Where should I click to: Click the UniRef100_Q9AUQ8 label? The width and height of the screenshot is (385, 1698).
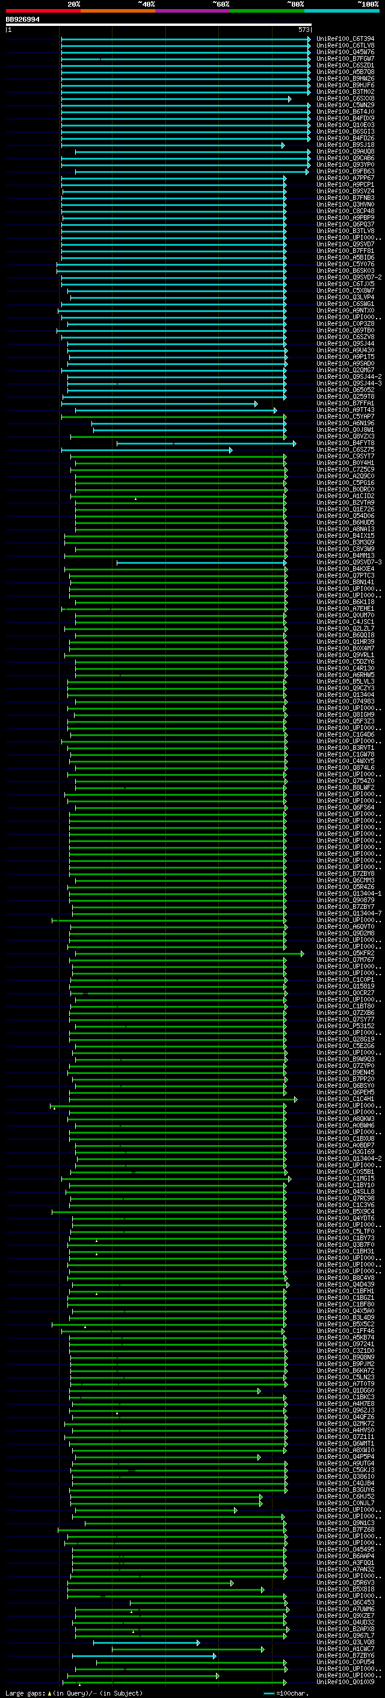[345, 152]
